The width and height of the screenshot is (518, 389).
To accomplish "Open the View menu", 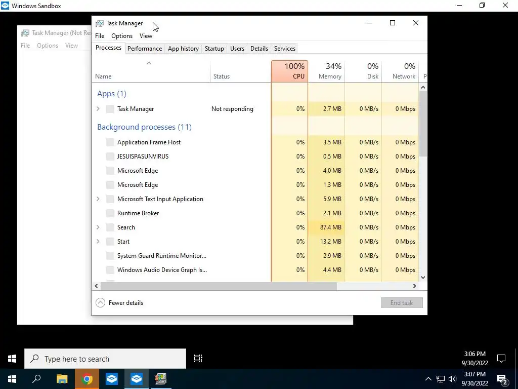I will pos(146,36).
